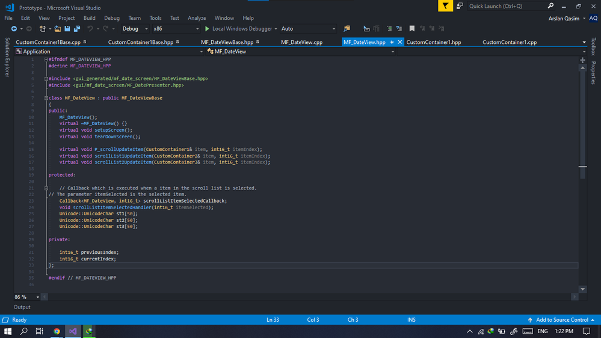The height and width of the screenshot is (338, 601).
Task: Open Task View on the taskbar
Action: point(40,331)
